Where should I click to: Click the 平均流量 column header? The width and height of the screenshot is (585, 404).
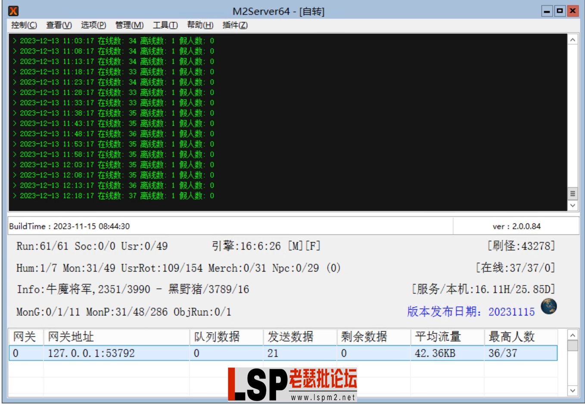(x=437, y=337)
